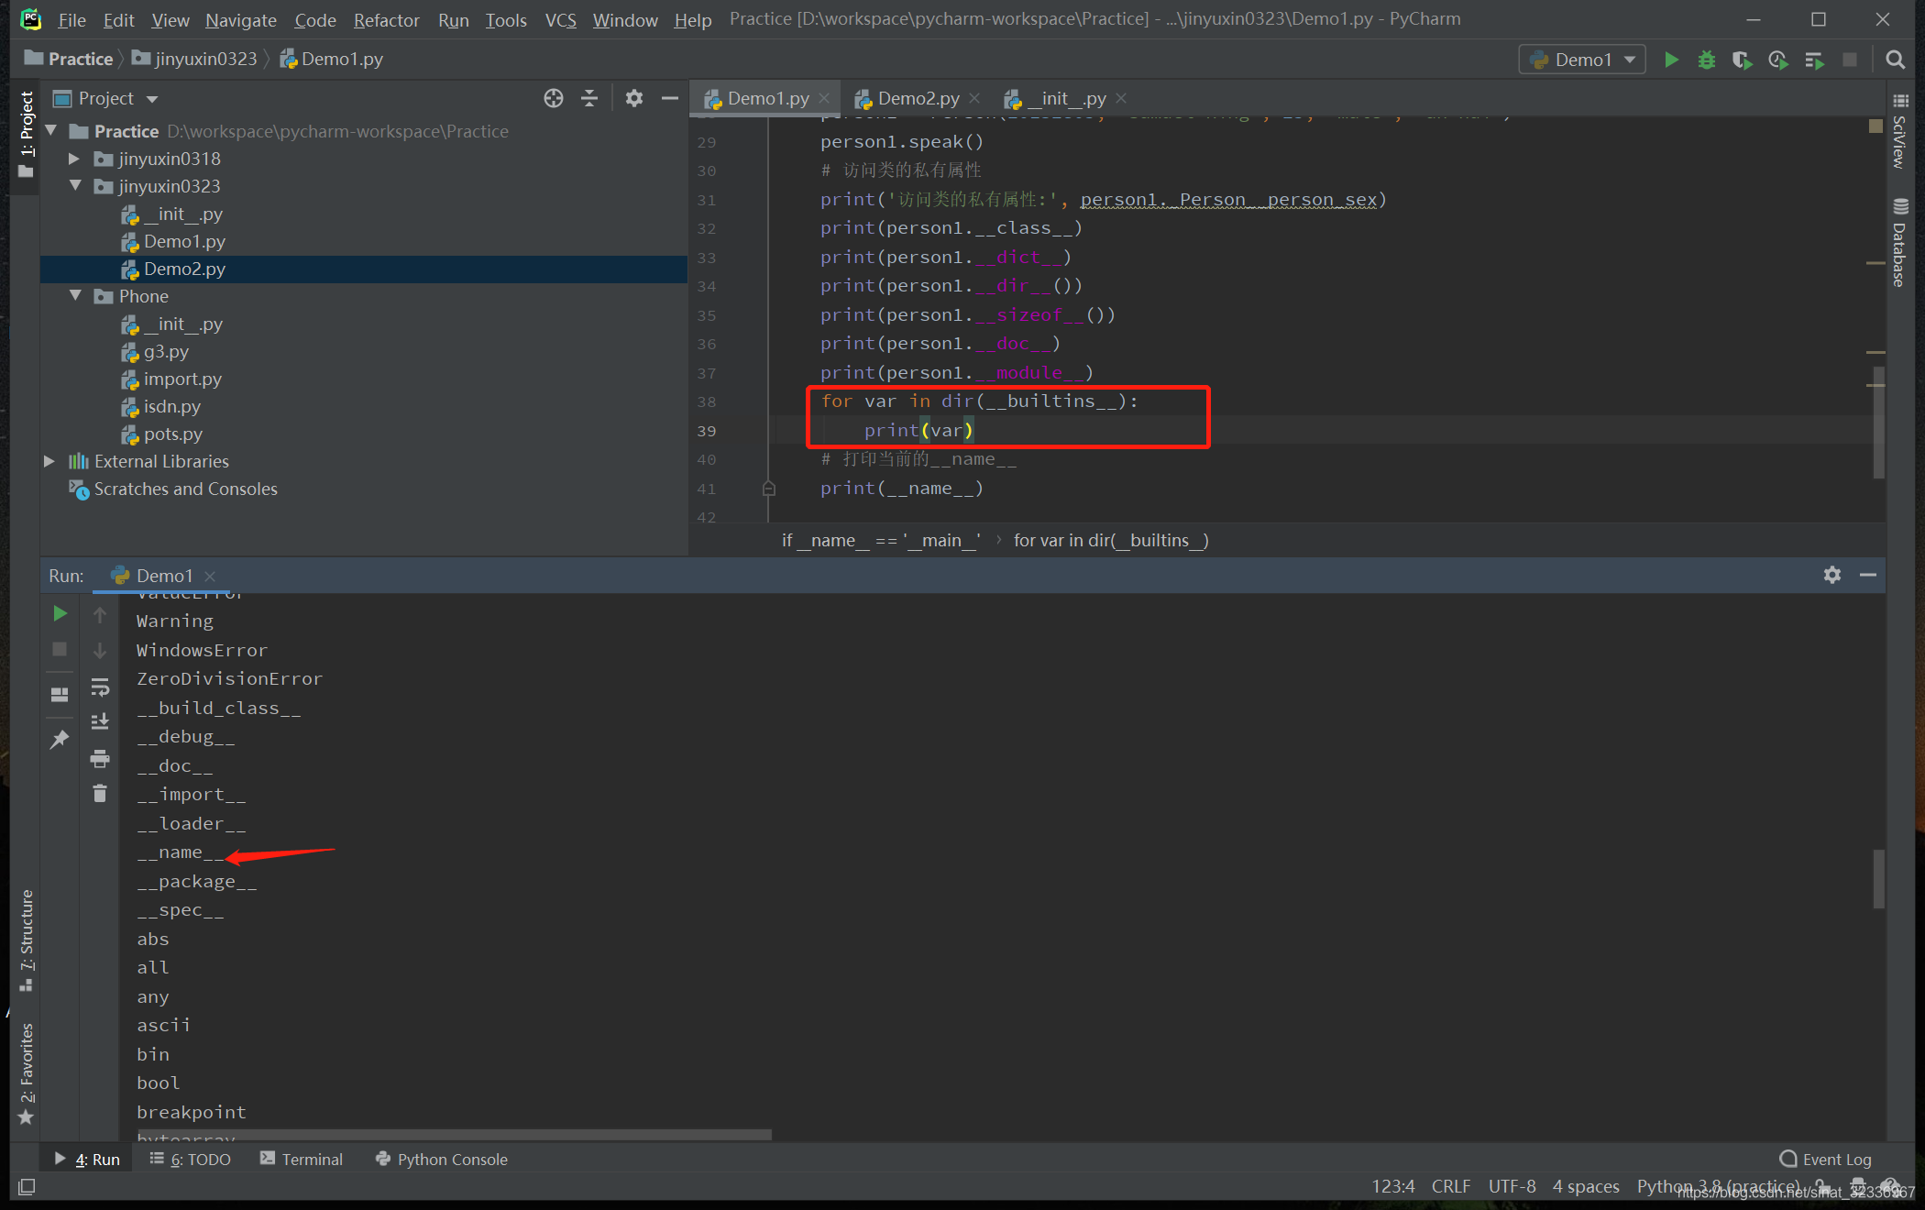Screen dimensions: 1925x1210
Task: Change UTF-8 file encoding in status bar
Action: [1512, 1185]
